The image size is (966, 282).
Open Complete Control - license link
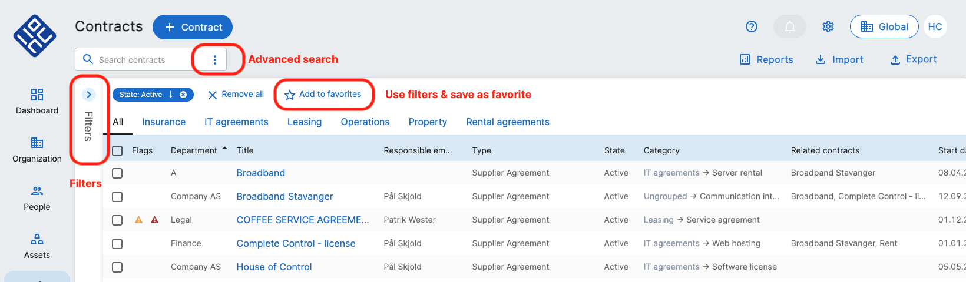point(296,243)
